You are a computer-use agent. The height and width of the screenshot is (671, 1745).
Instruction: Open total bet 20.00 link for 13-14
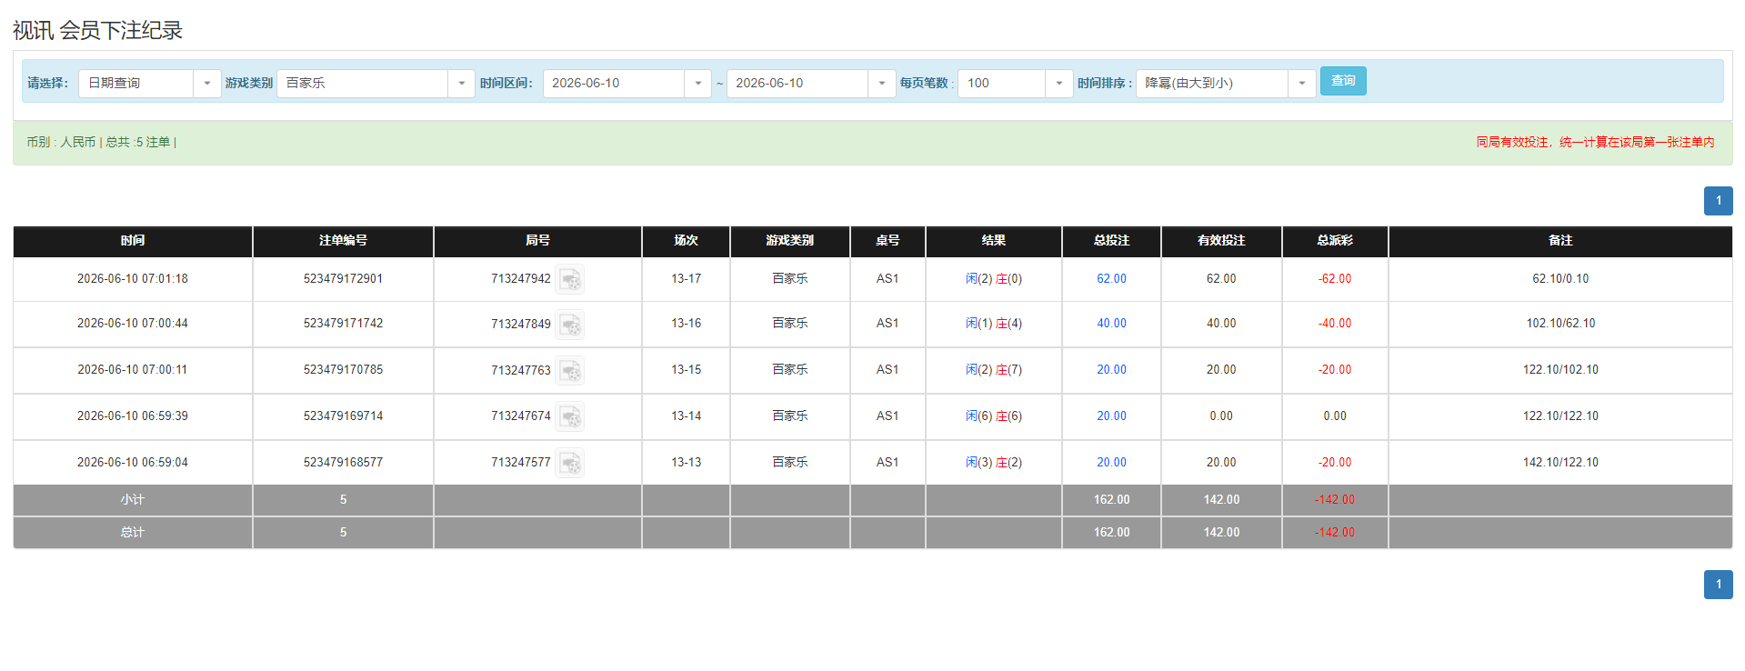[1111, 416]
